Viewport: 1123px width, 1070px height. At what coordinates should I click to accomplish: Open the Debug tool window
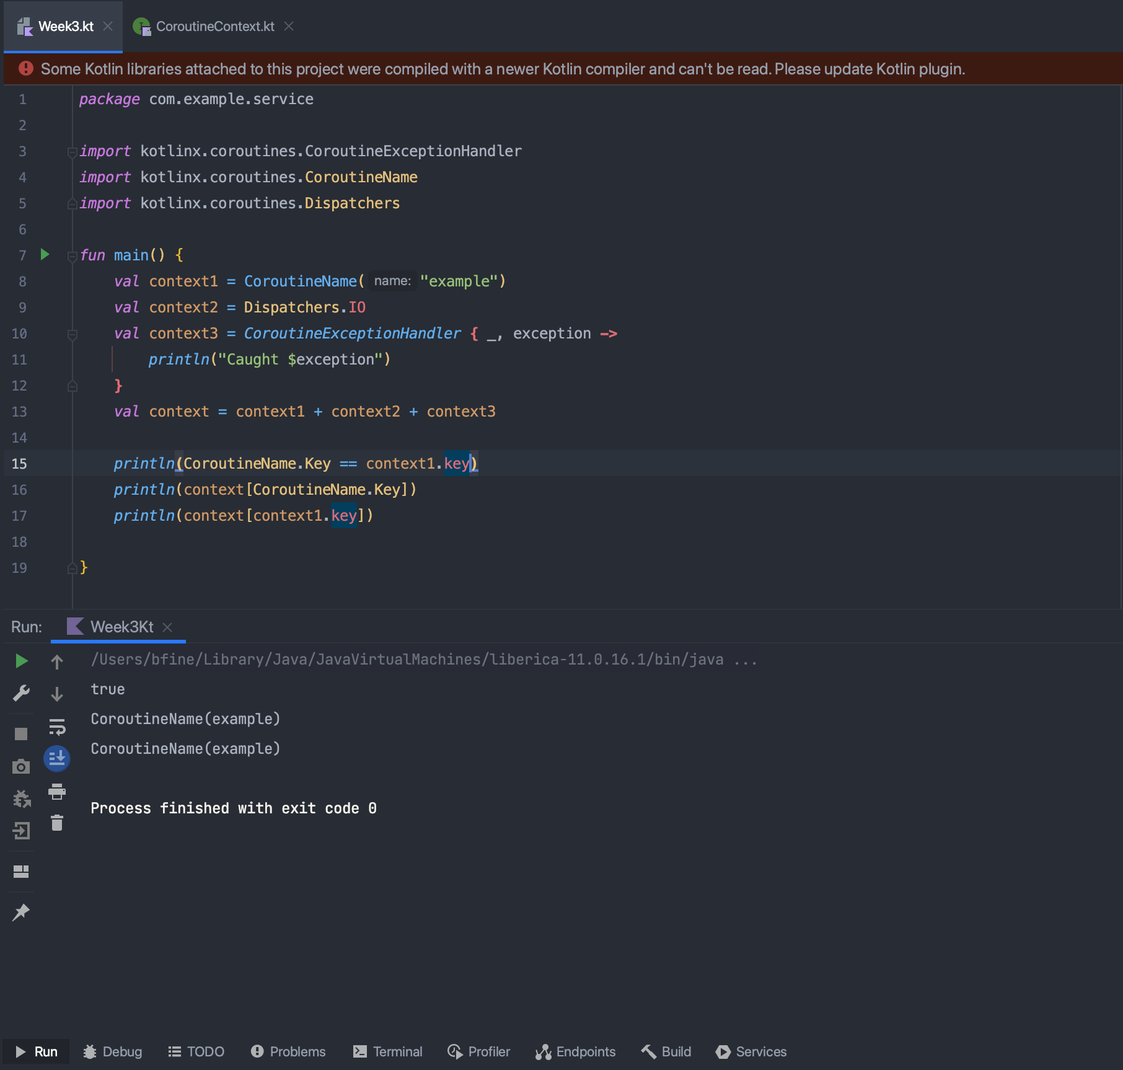point(113,1051)
